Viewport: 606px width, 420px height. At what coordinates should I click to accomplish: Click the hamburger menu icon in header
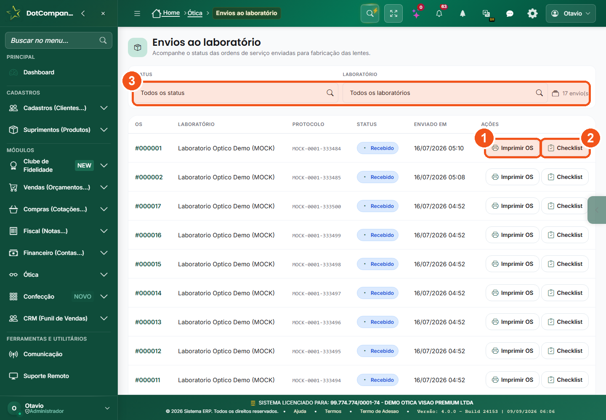click(x=137, y=13)
